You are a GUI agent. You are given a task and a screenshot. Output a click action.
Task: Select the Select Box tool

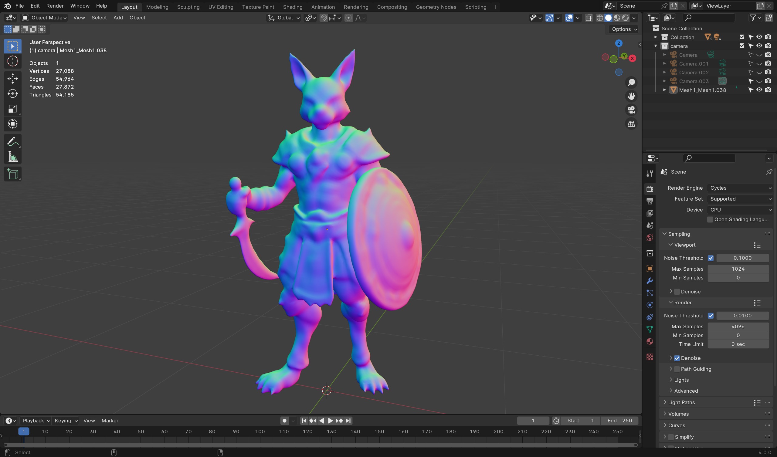tap(13, 46)
